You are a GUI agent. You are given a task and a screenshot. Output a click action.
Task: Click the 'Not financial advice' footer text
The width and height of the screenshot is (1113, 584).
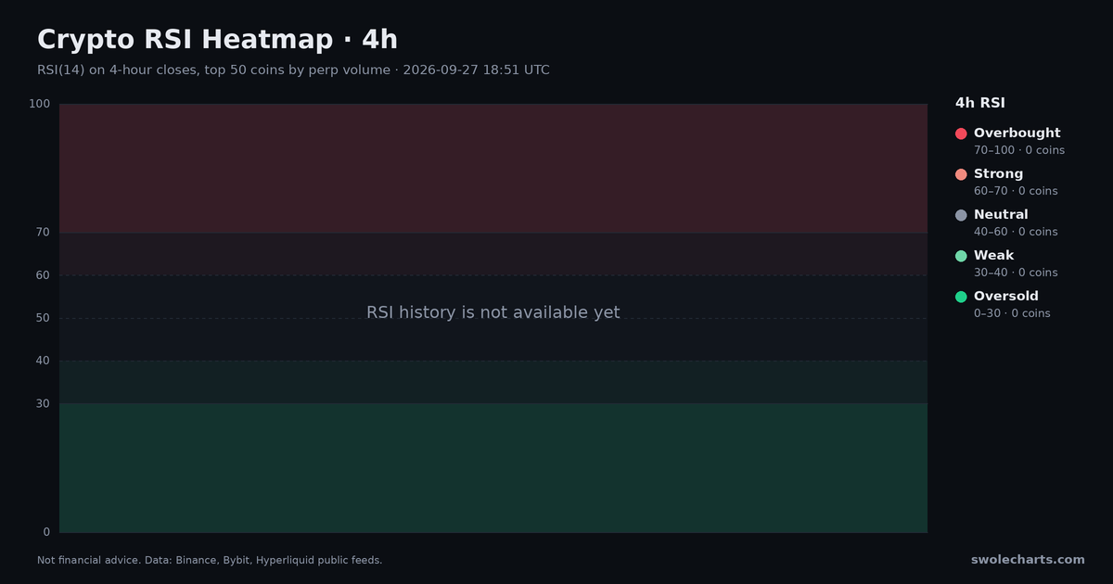click(x=210, y=560)
